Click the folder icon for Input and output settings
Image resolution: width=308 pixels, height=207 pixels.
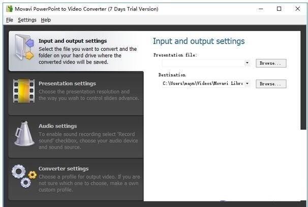point(24,48)
